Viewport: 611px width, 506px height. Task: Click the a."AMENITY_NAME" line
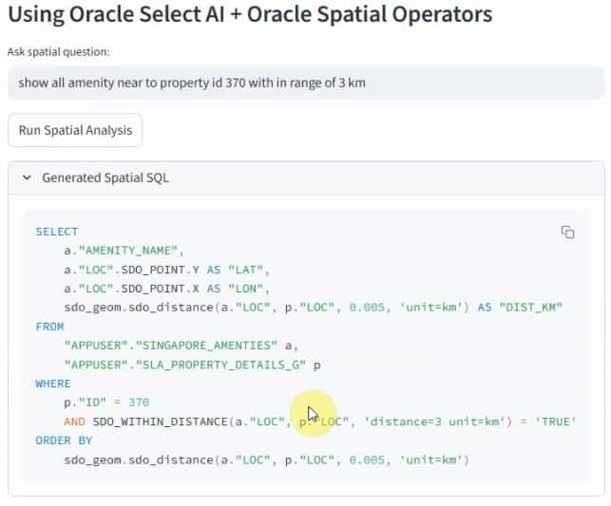click(x=124, y=251)
